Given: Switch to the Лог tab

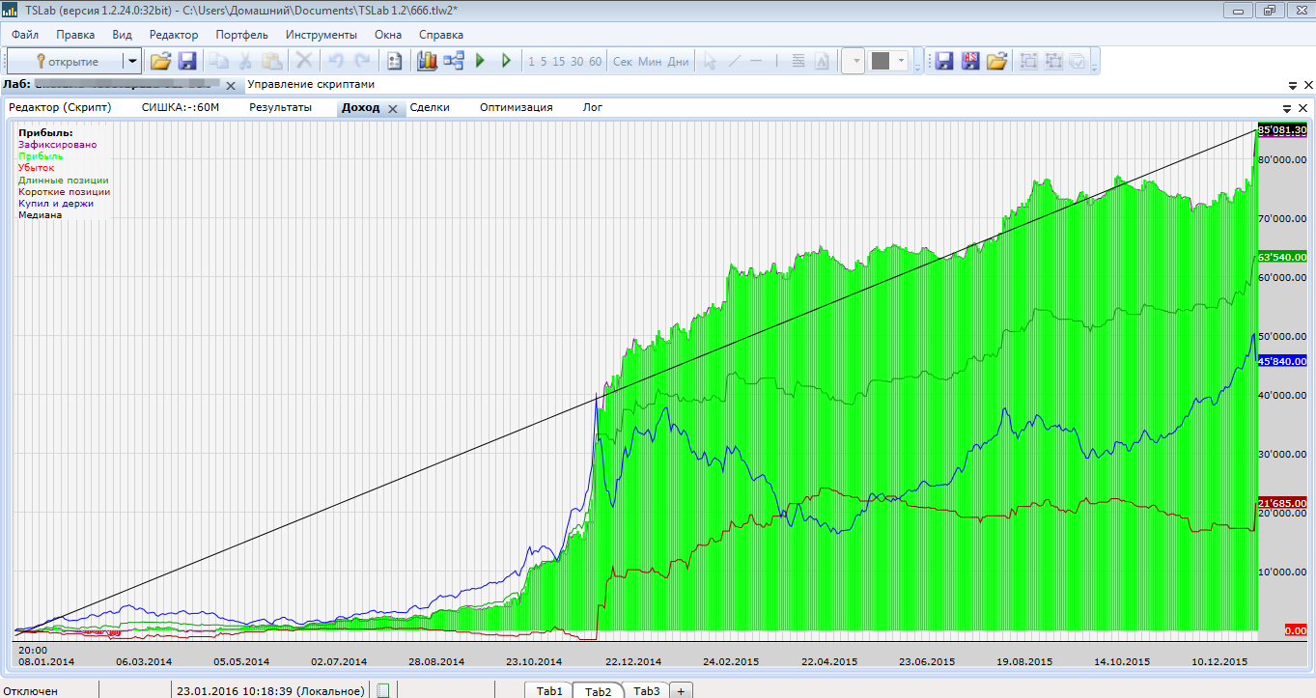Looking at the screenshot, I should [x=593, y=107].
